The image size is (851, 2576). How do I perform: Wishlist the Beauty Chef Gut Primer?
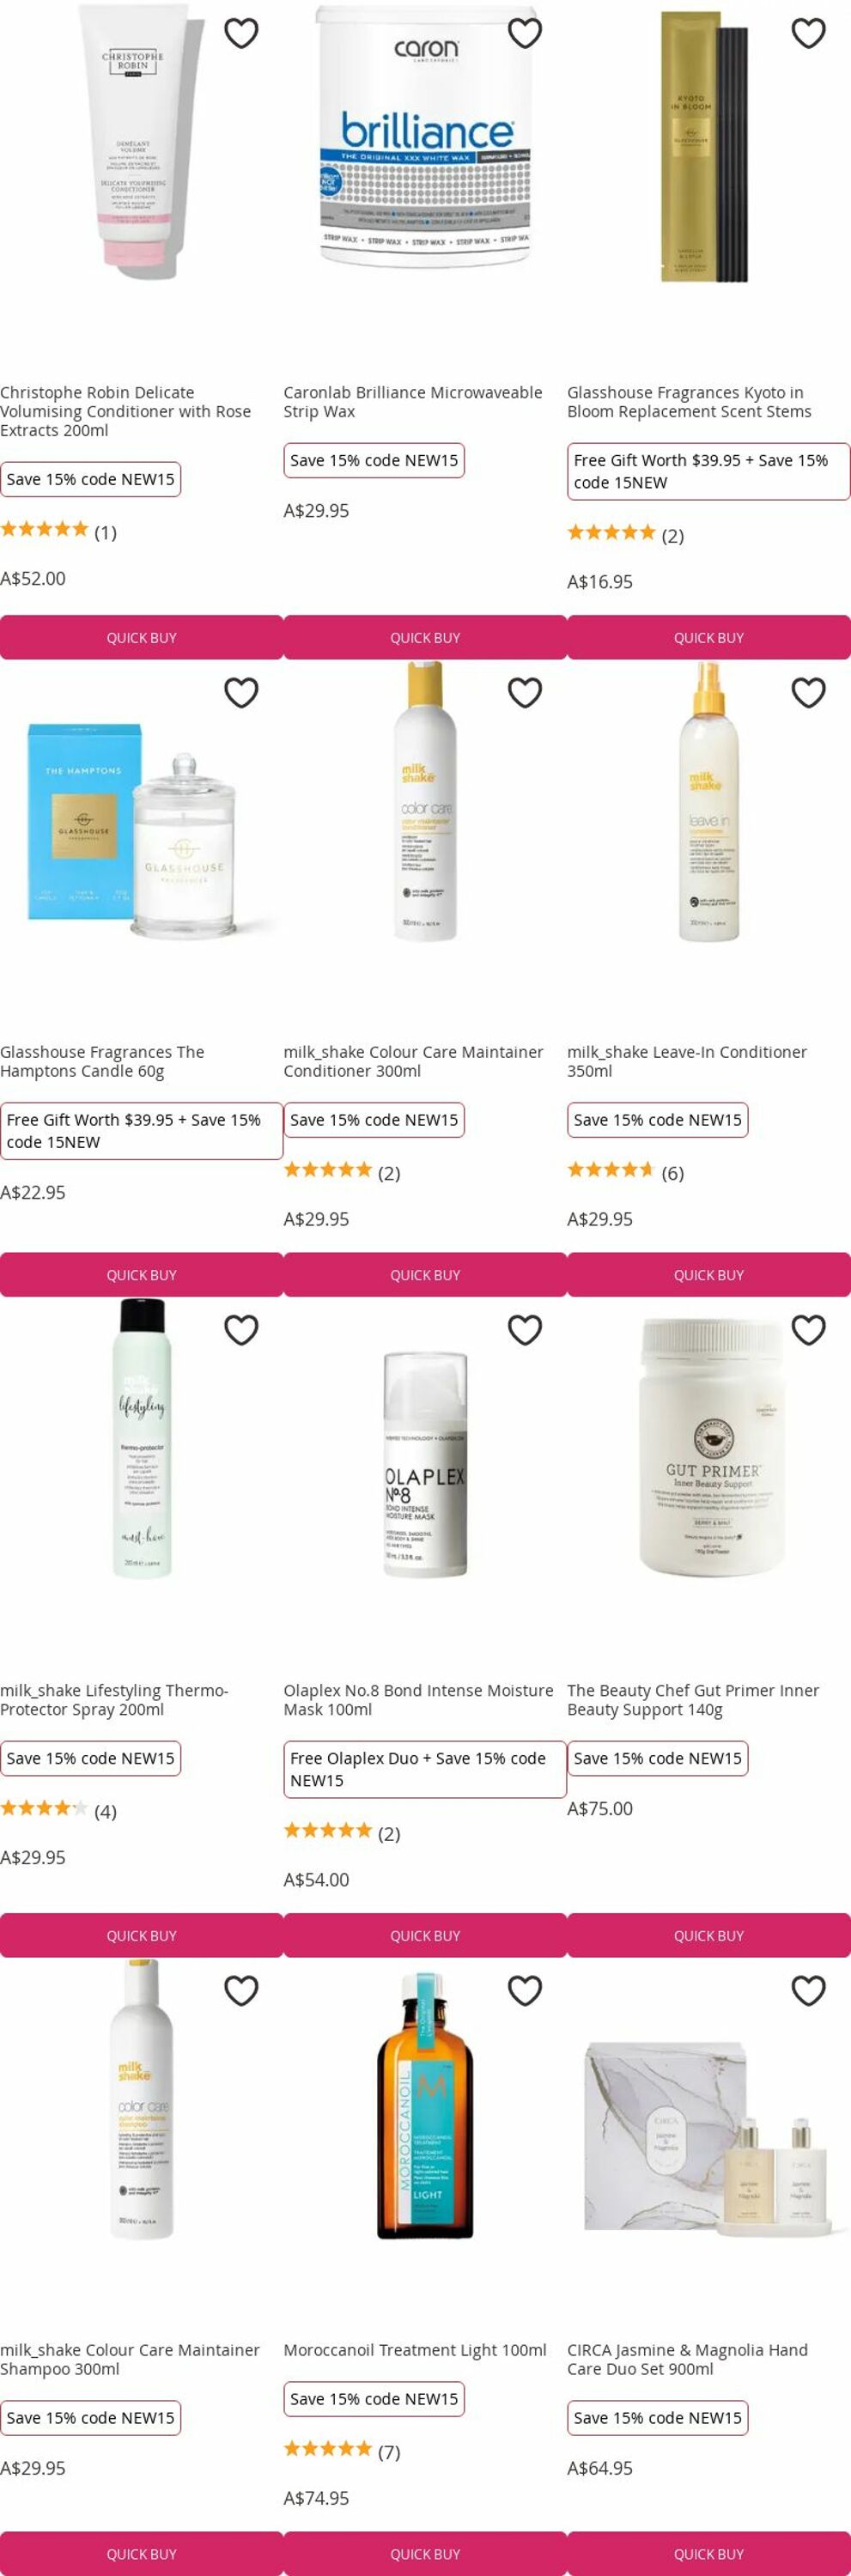click(808, 1329)
